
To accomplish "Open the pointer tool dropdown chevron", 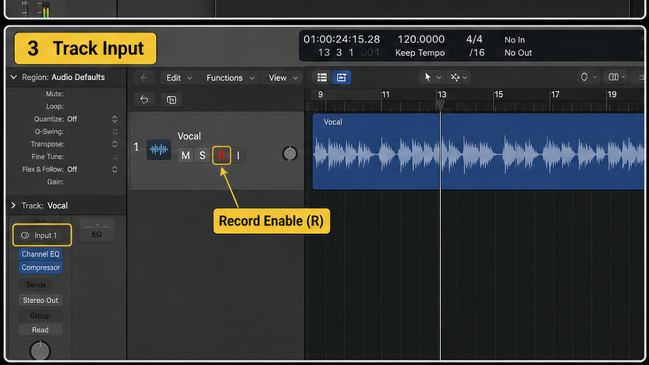I will (x=439, y=78).
